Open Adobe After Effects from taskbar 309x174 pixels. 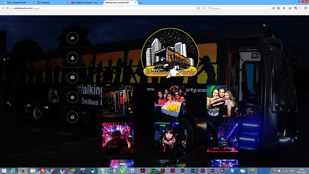pyautogui.click(x=212, y=171)
